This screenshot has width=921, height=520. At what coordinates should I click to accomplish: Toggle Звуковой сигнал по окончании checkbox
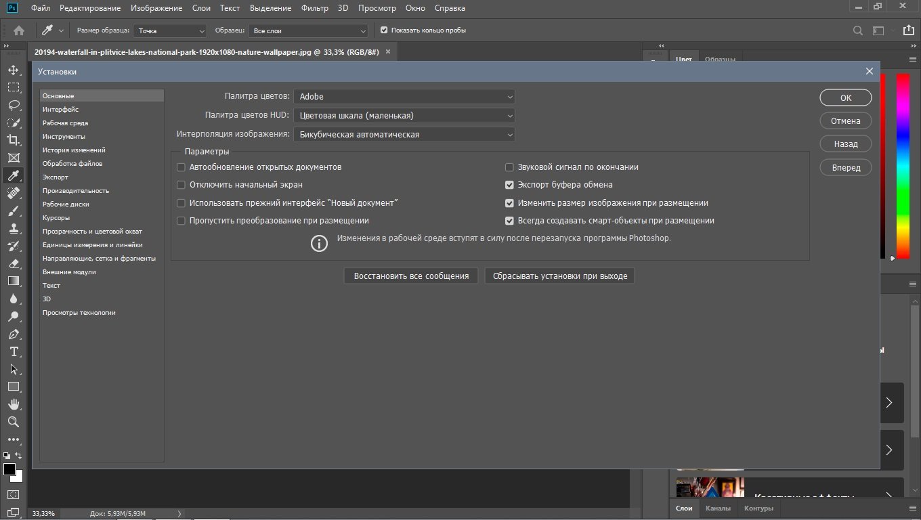(x=510, y=167)
